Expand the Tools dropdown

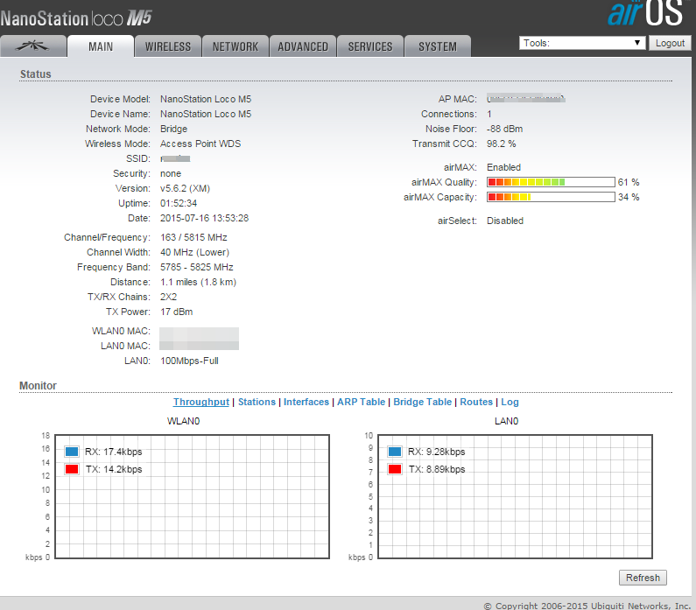coord(582,43)
